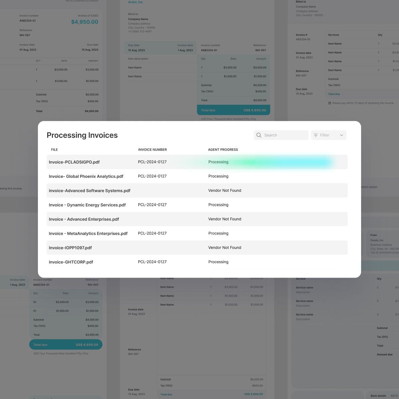Open Invoice-GHTCORP.pdf
The width and height of the screenshot is (399, 399).
point(71,262)
